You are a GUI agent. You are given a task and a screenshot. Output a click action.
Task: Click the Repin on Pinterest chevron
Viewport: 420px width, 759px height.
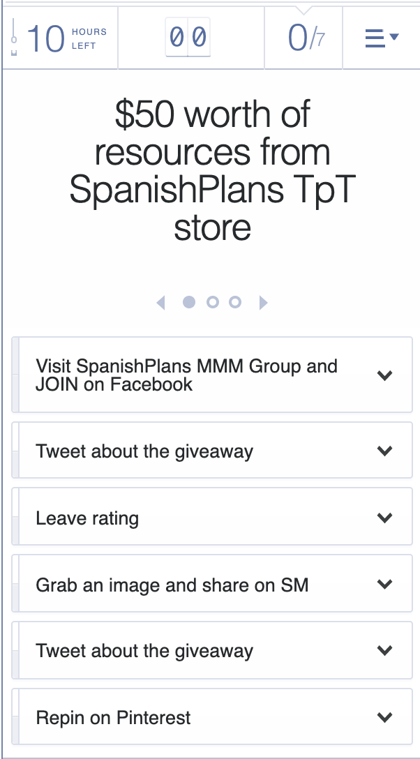tap(384, 717)
